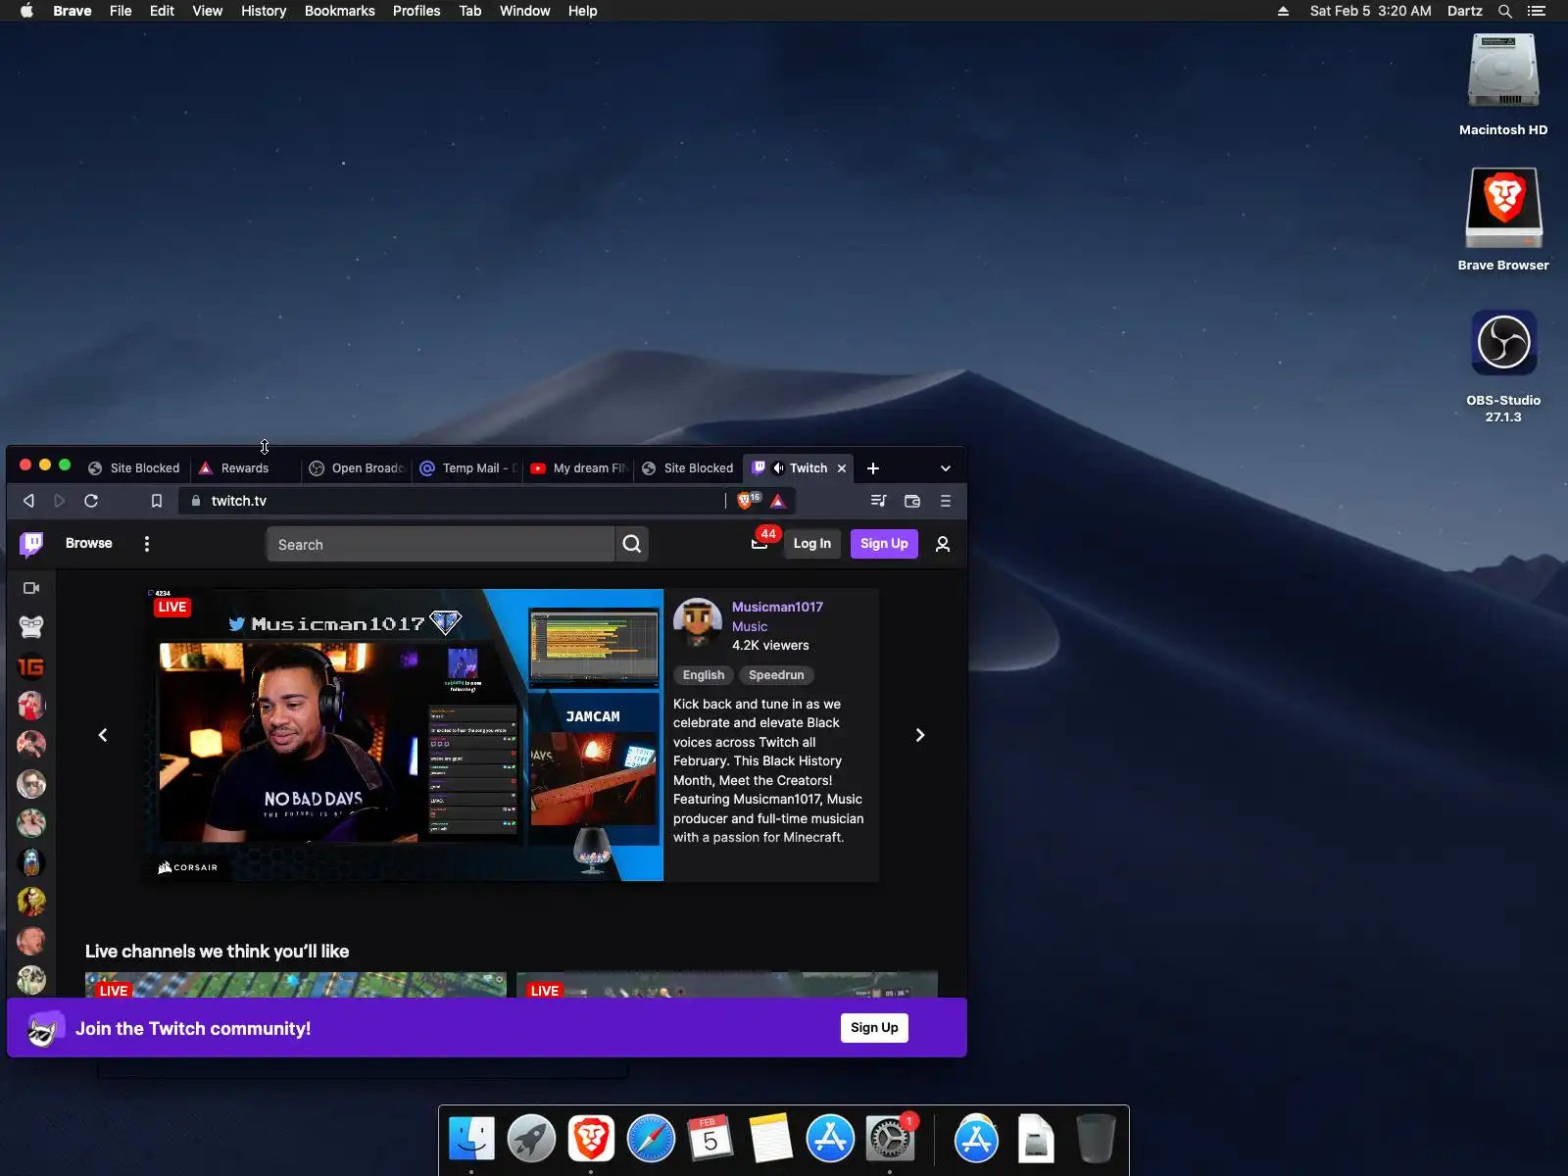Click the "4.2K viewers" text
The image size is (1568, 1176).
[770, 645]
